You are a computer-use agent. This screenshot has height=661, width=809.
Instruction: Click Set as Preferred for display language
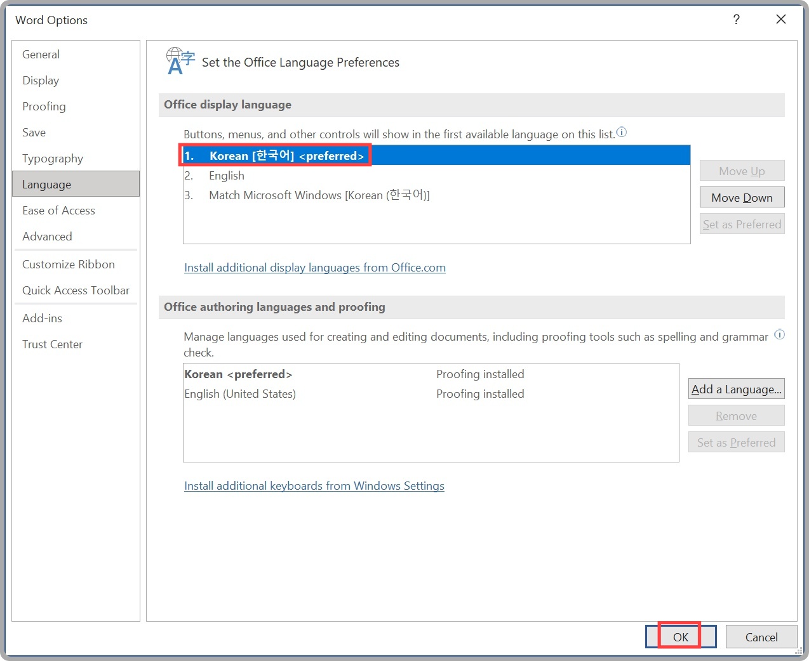(742, 224)
